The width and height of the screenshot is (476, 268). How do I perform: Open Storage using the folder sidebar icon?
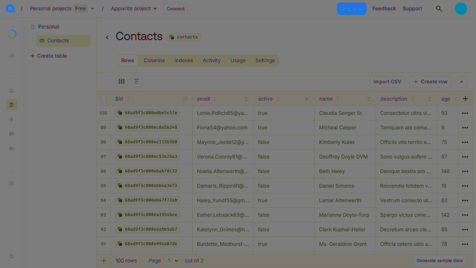coord(12,149)
